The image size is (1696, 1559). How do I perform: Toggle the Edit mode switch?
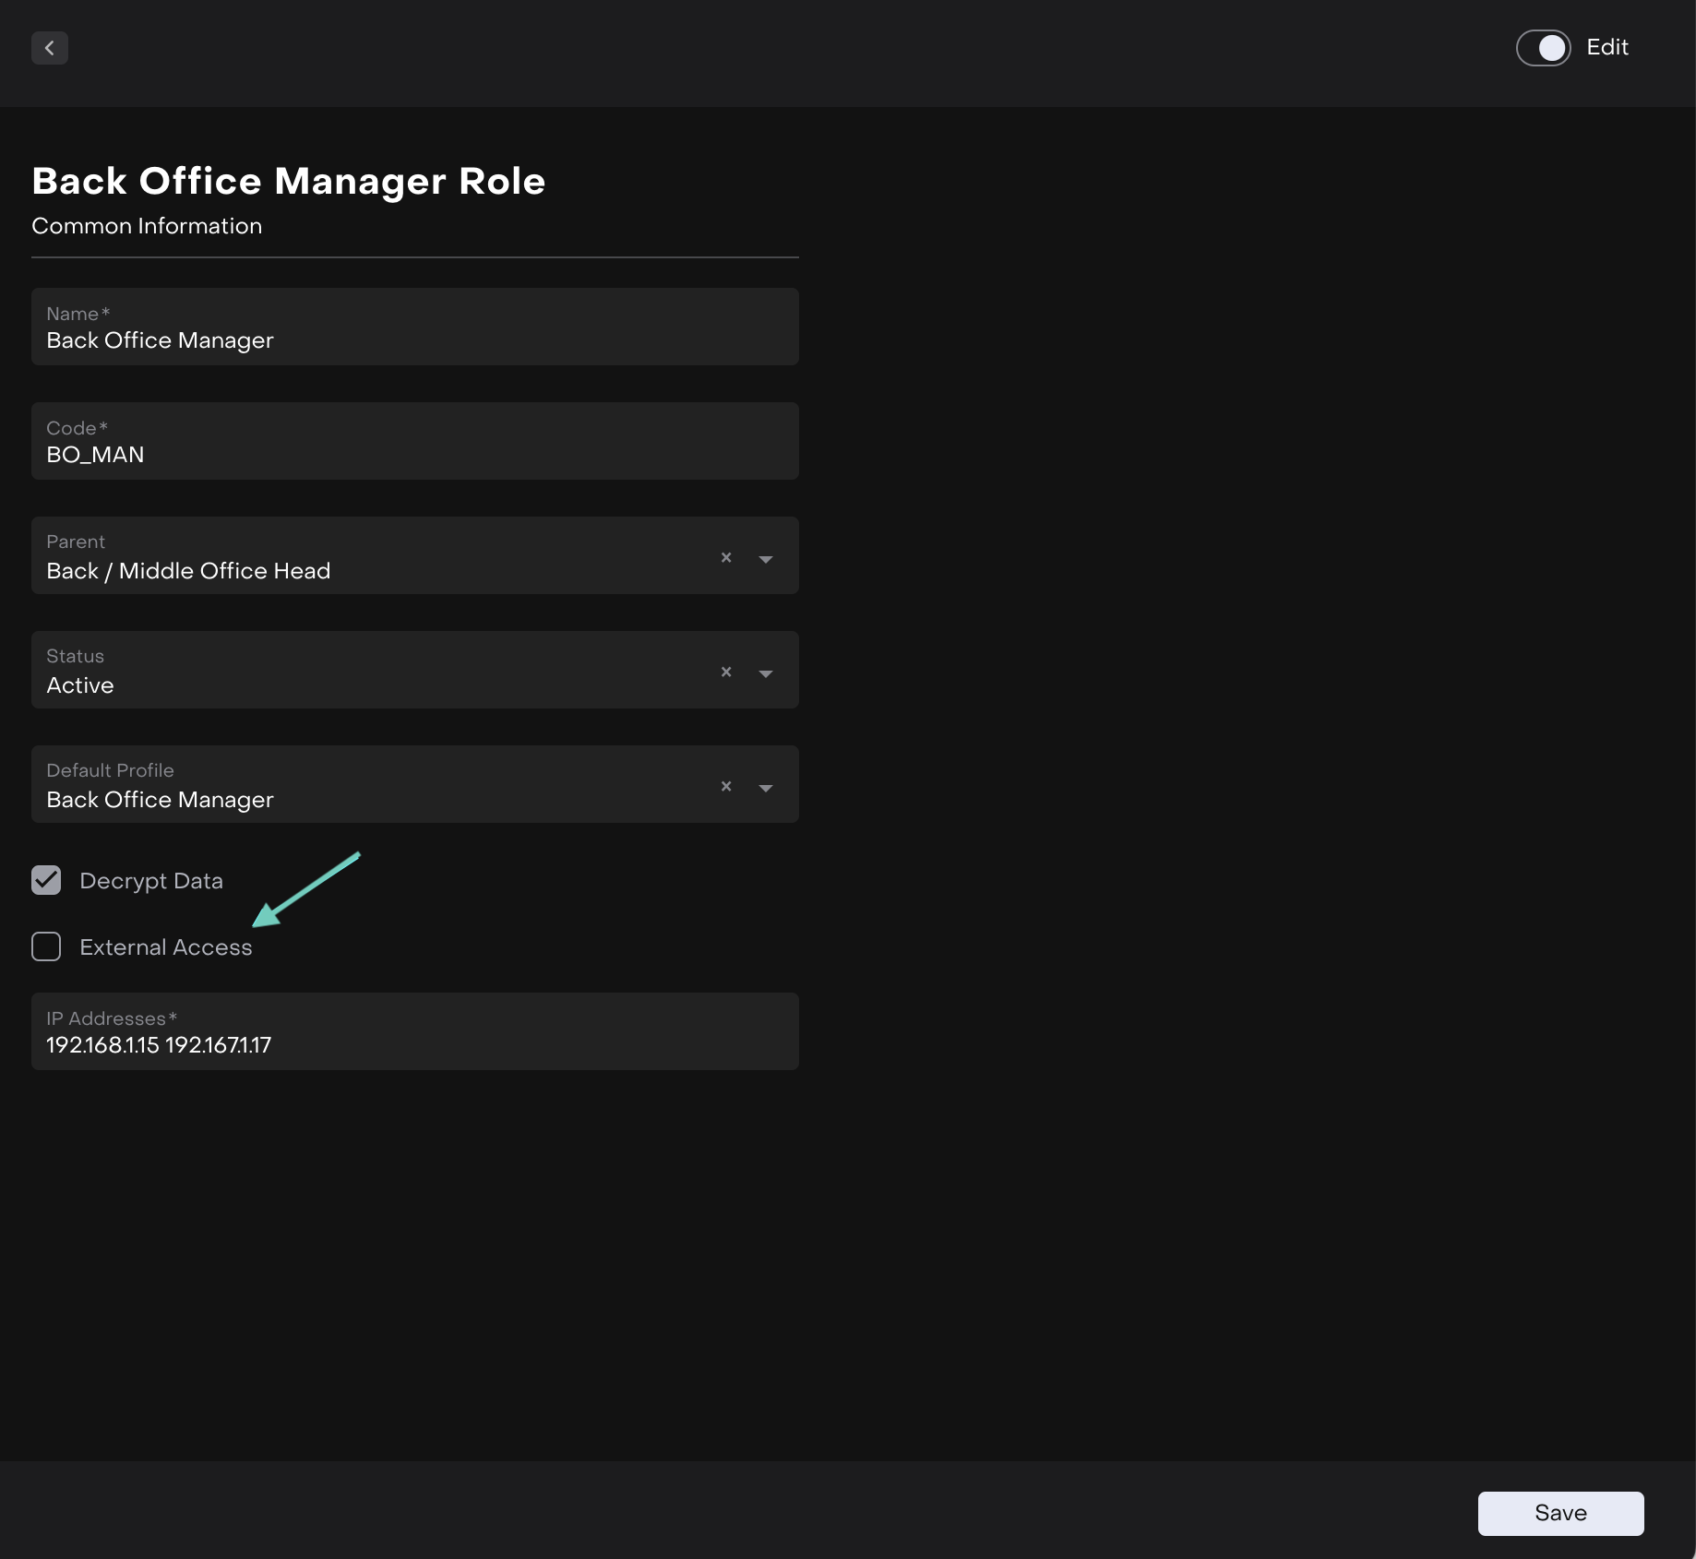1543,48
